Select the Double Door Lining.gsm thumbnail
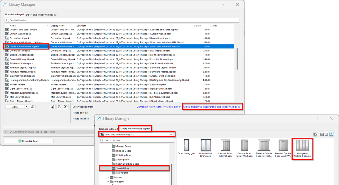 pyautogui.click(x=206, y=148)
